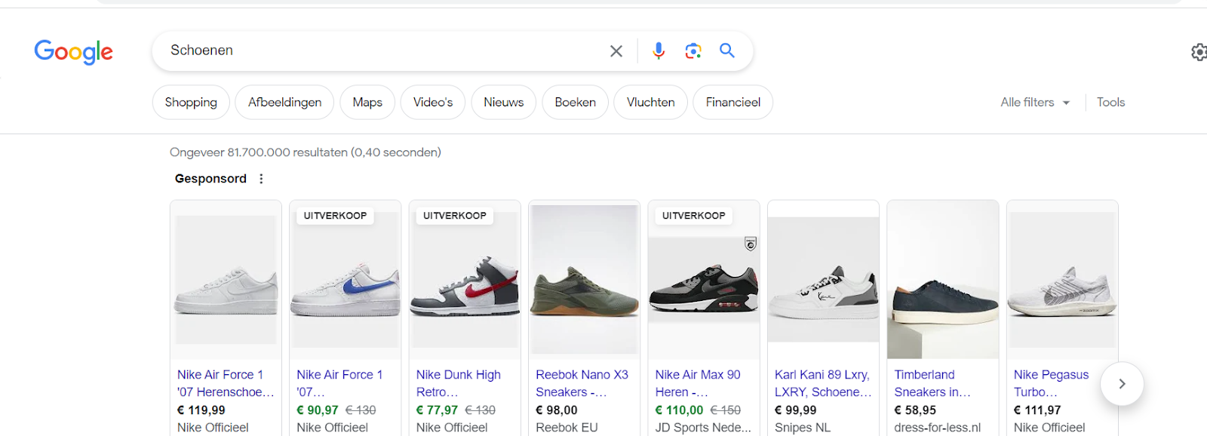Click next arrow in sponsored carousel

[1122, 384]
